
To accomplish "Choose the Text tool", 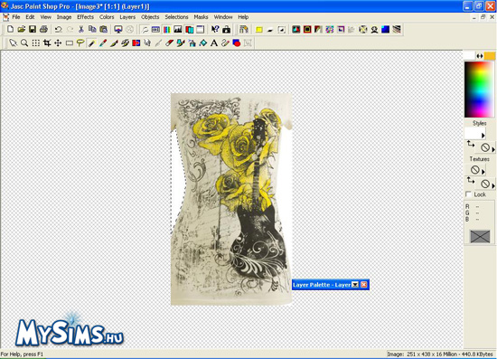I will point(214,43).
